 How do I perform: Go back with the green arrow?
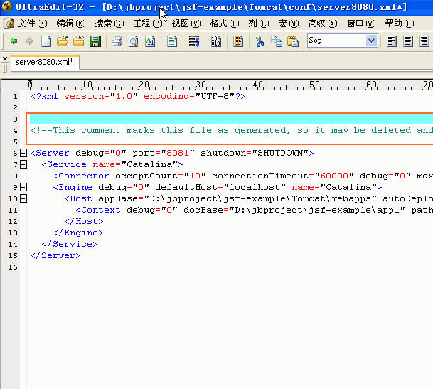[14, 41]
